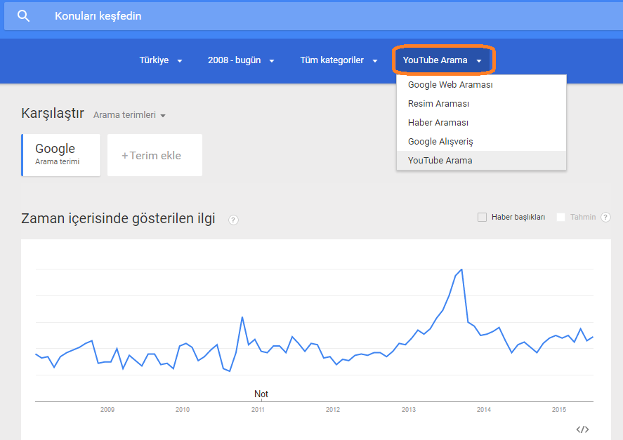Click help icon next to Zaman içerisinde gösterilen ilgi
623x440 pixels.
(233, 220)
